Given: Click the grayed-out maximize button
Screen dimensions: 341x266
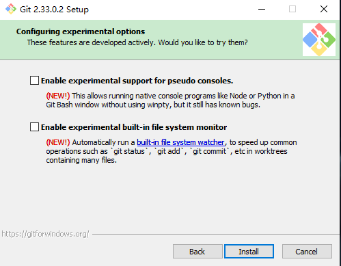Looking at the screenshot, I should coord(292,10).
